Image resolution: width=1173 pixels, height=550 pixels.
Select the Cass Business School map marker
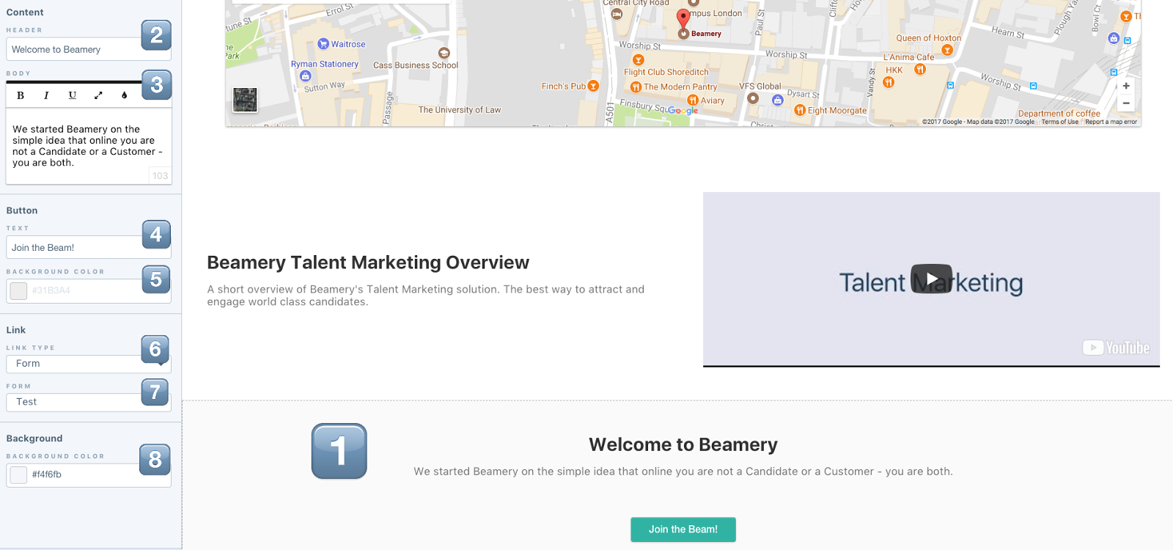click(x=444, y=53)
